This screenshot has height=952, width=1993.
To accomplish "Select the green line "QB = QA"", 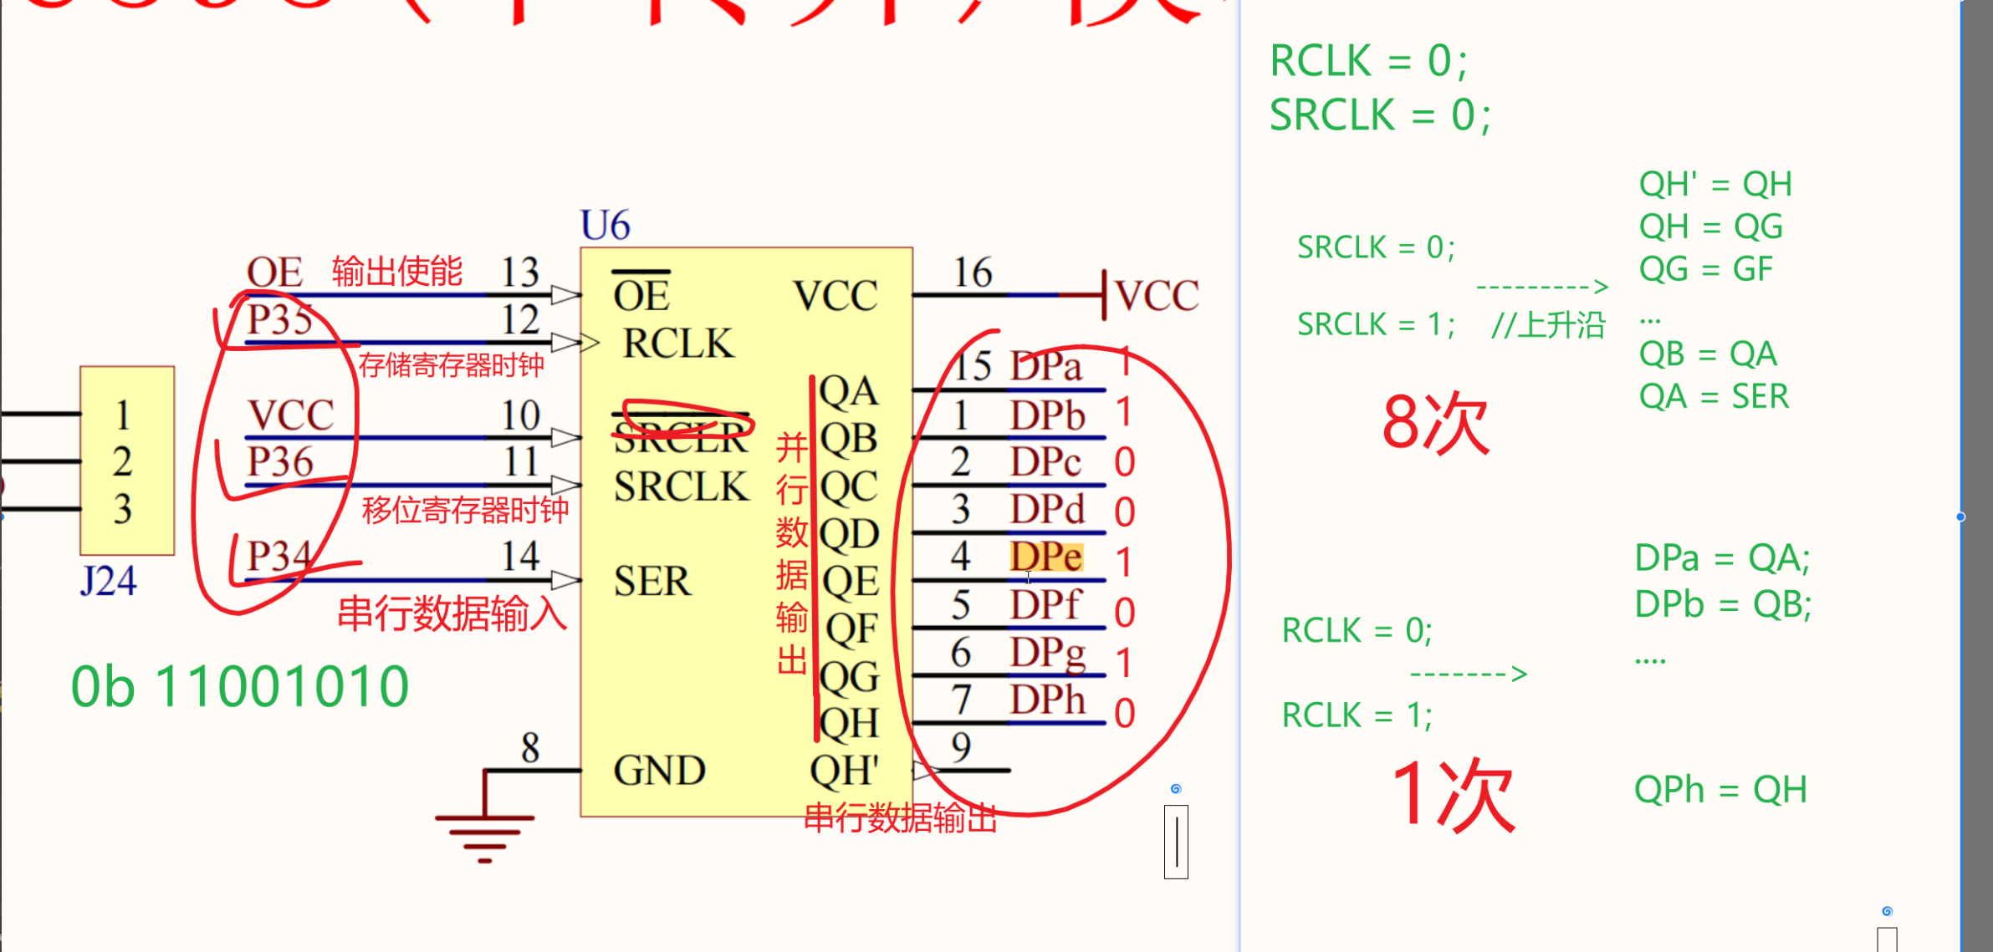I will click(1708, 354).
